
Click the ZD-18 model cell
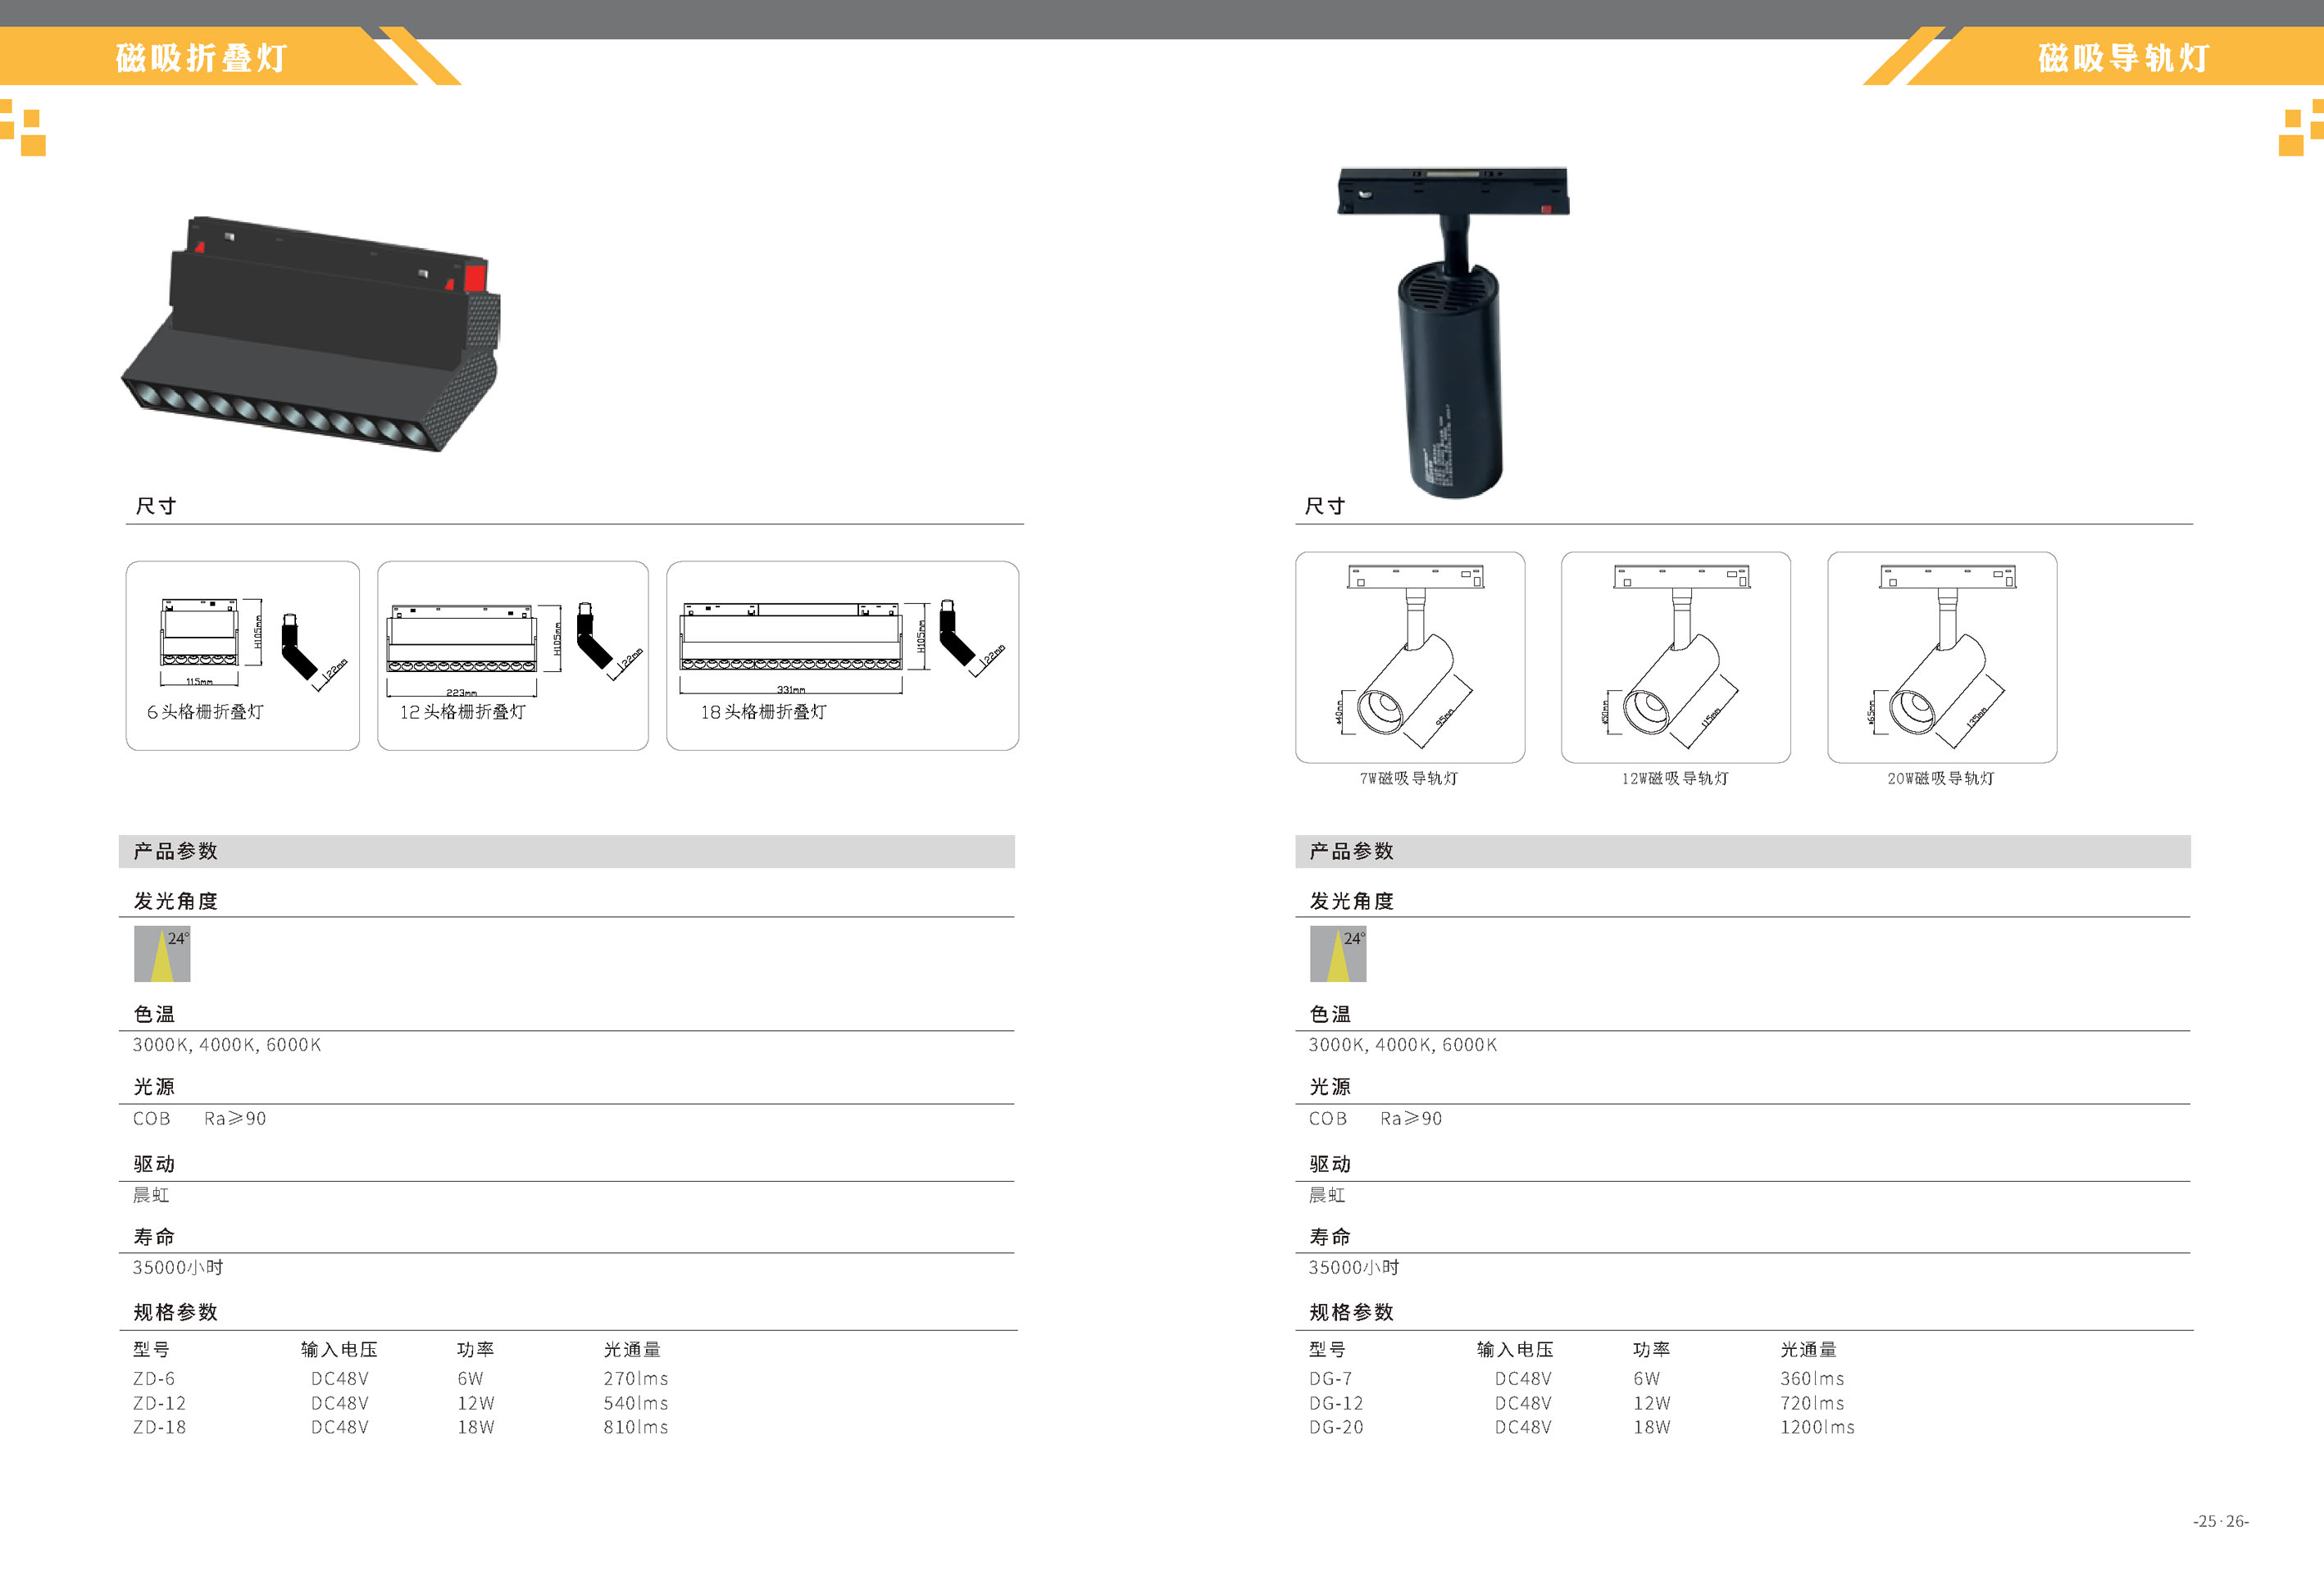click(159, 1427)
